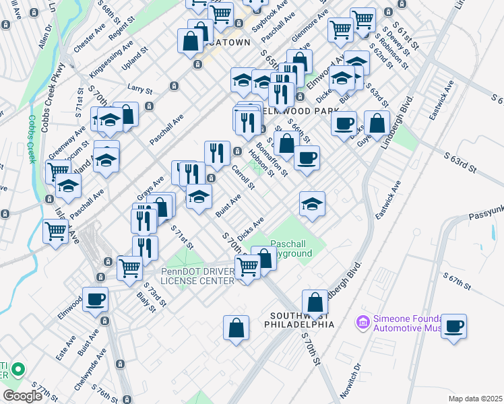This screenshot has width=504, height=404.
Task: Click the green pin marker at bottom left
Action: 18,370
